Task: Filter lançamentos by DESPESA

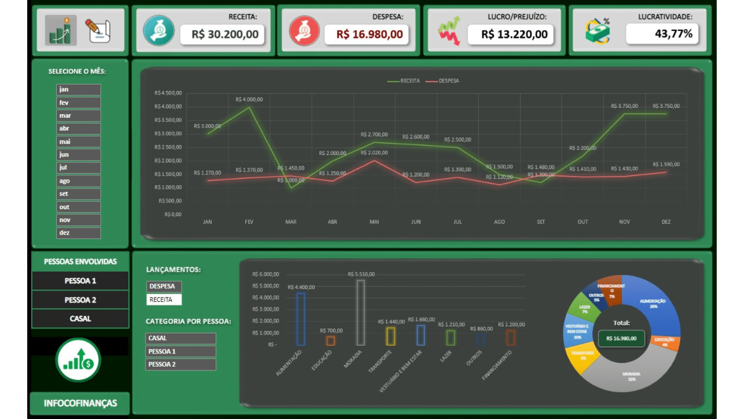Action: pyautogui.click(x=164, y=287)
